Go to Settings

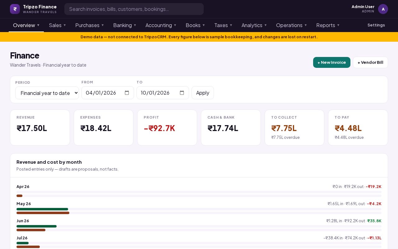(376, 25)
